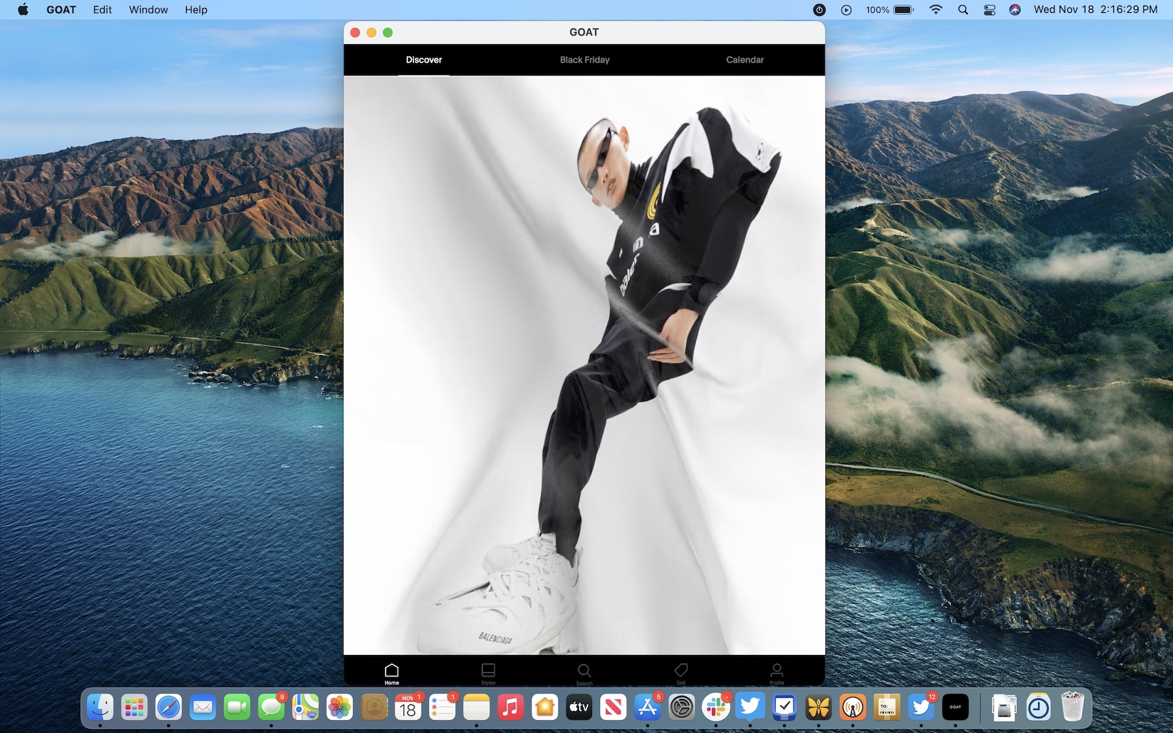Image resolution: width=1173 pixels, height=733 pixels.
Task: Open the Trash in the Dock
Action: tap(1073, 708)
